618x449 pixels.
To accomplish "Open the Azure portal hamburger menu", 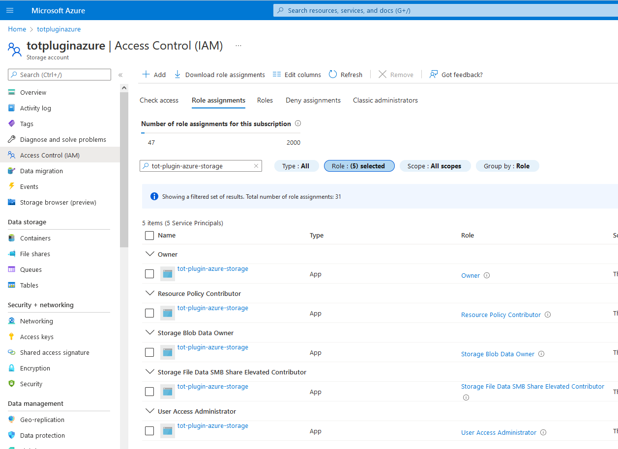I will 10,10.
